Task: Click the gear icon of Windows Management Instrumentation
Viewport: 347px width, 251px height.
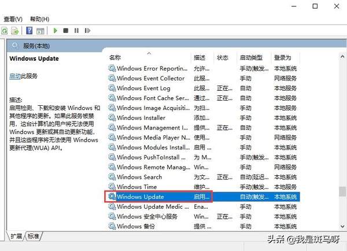Action: (x=112, y=127)
